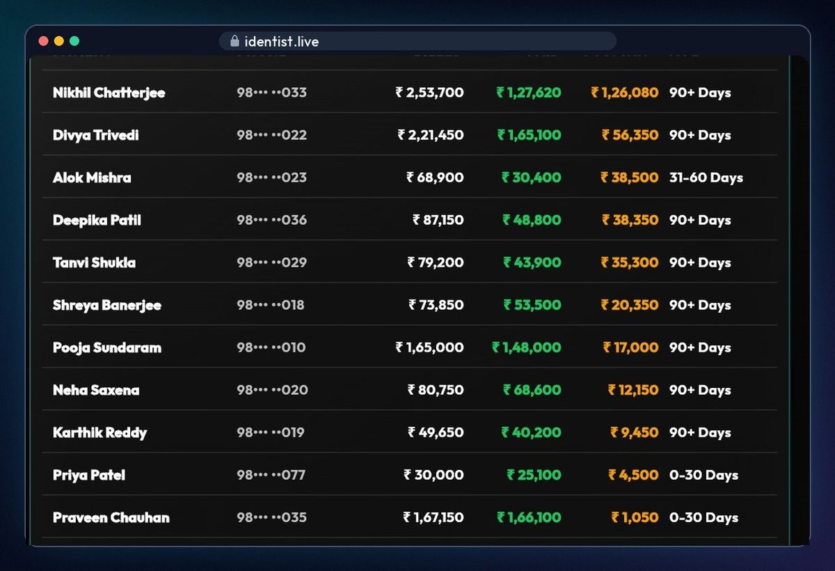The height and width of the screenshot is (571, 835).
Task: Click Priya Patel's 0-30 Days value
Action: point(703,475)
